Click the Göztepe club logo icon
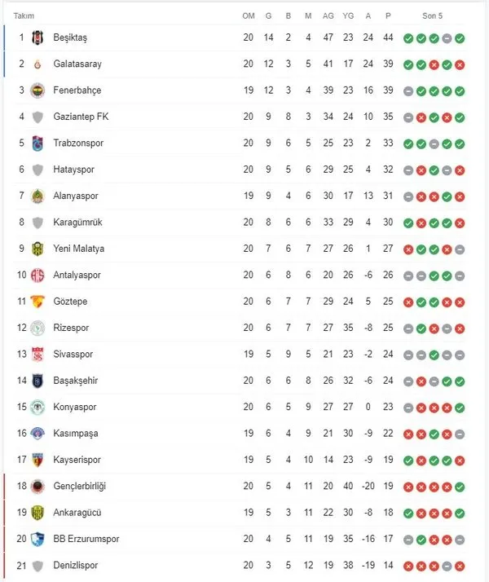489x582 pixels. click(x=37, y=302)
